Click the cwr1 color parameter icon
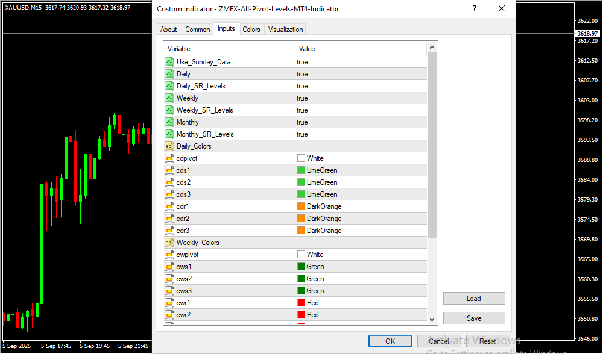This screenshot has width=603, height=354. [169, 303]
